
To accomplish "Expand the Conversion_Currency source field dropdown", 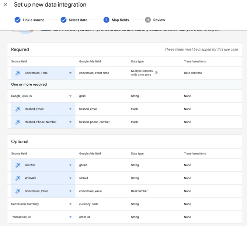I will pos(70,204).
